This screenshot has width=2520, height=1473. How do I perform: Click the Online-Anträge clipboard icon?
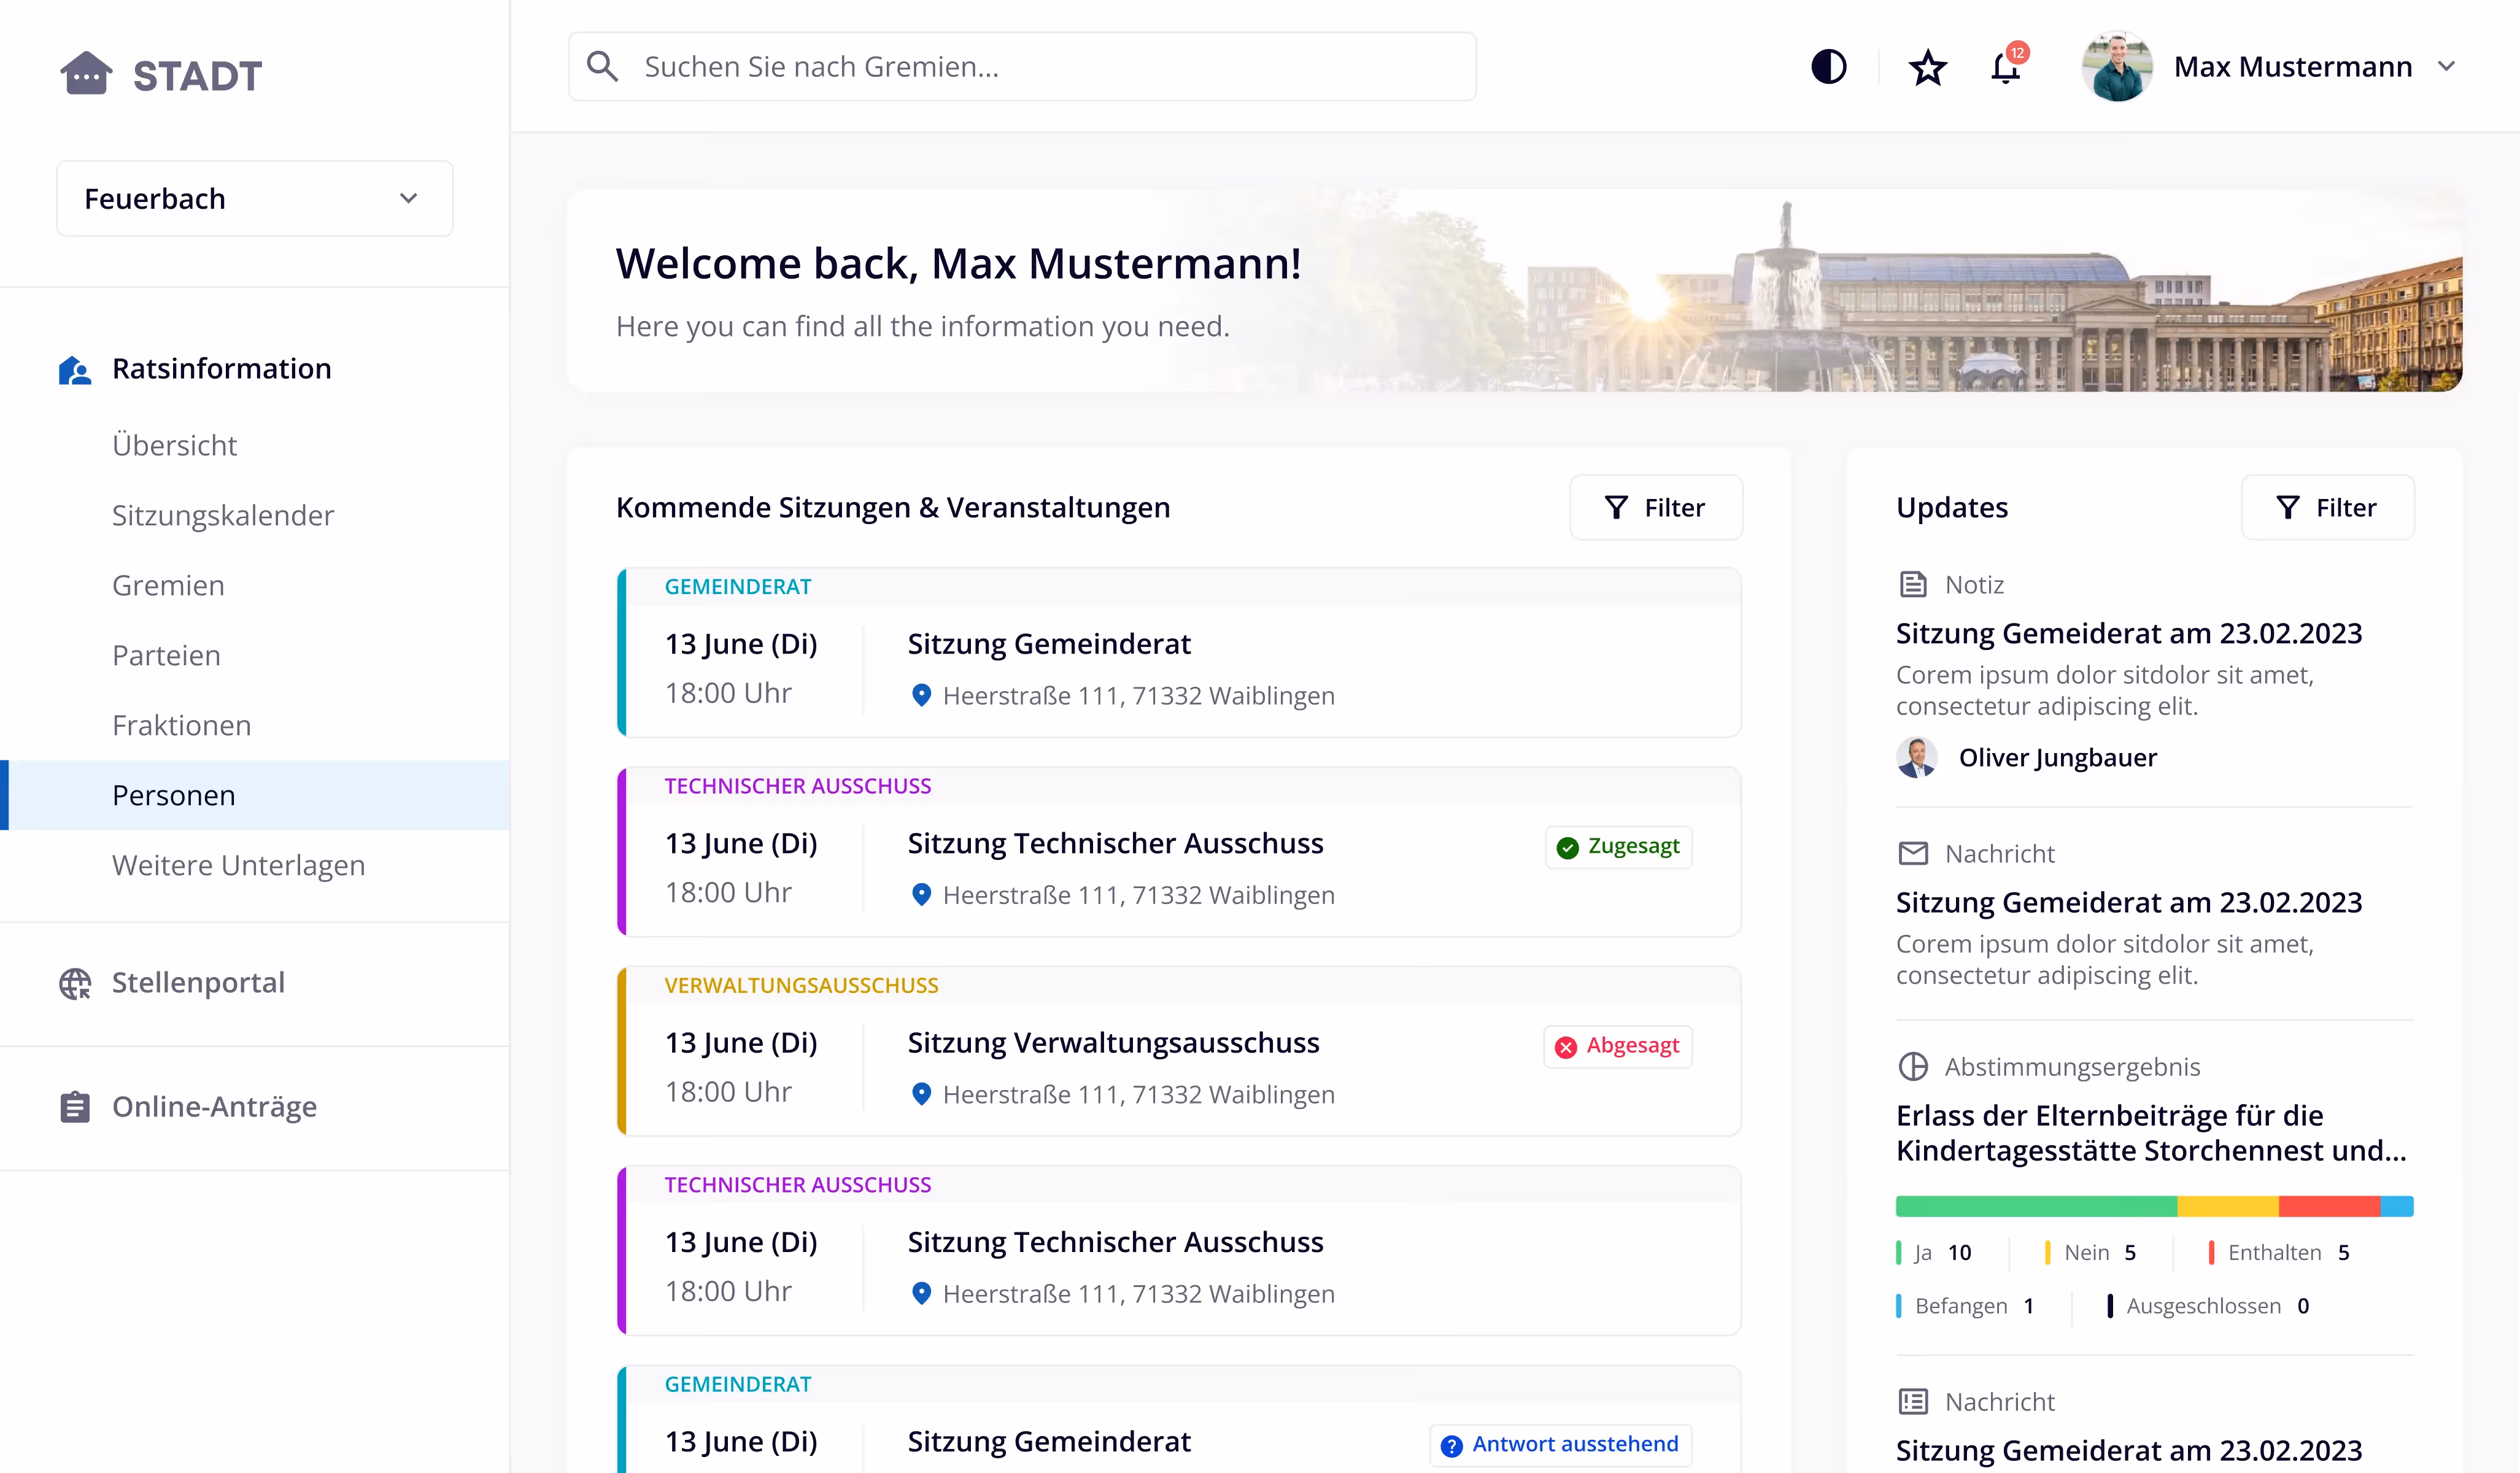[x=75, y=1107]
